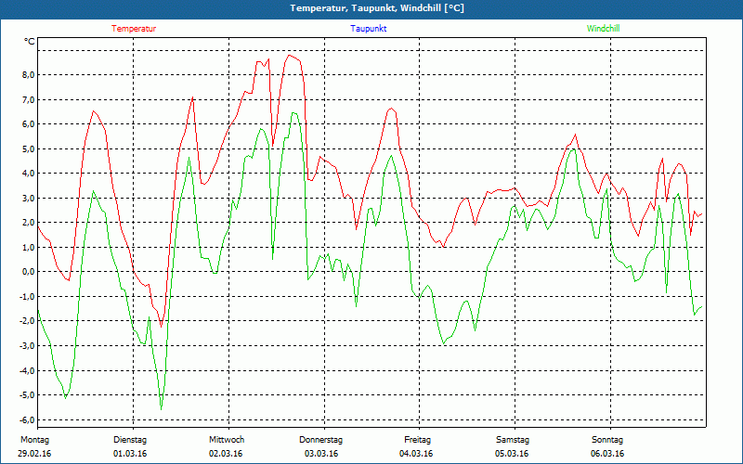The height and width of the screenshot is (464, 743).
Task: Click the -1,0 y-axis value
Action: [x=27, y=296]
